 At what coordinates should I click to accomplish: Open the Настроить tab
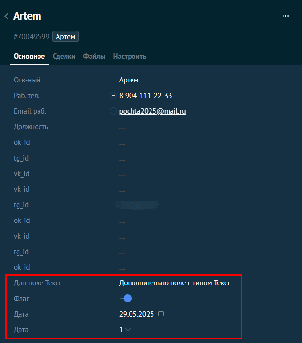click(130, 56)
